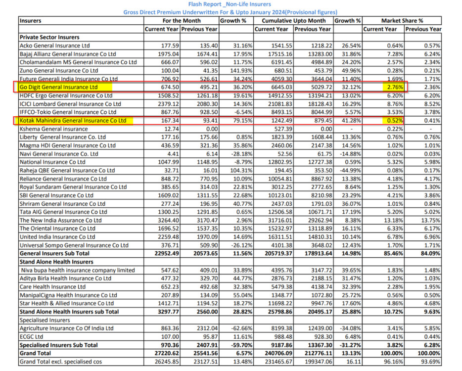The width and height of the screenshot is (462, 371).
Task: Select 'Magma HDI General Insurance Co Ltd'
Action: tap(67, 145)
